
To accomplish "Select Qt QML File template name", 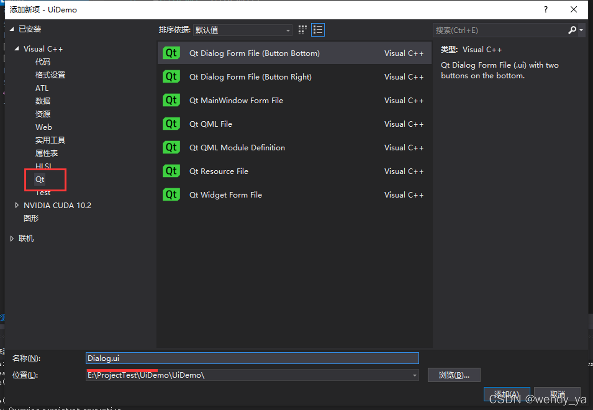I will [211, 124].
